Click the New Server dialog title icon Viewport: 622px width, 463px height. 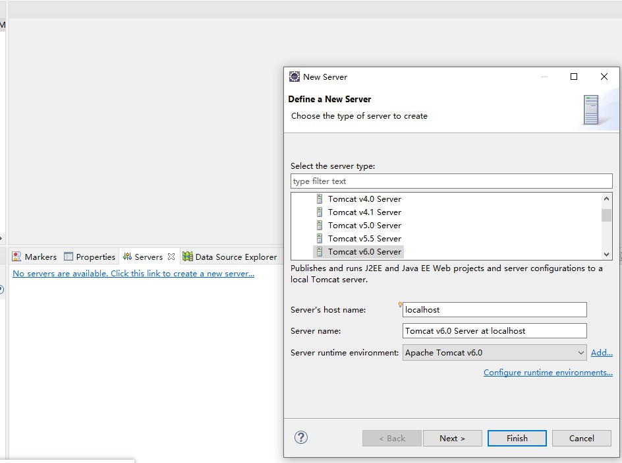pos(295,77)
